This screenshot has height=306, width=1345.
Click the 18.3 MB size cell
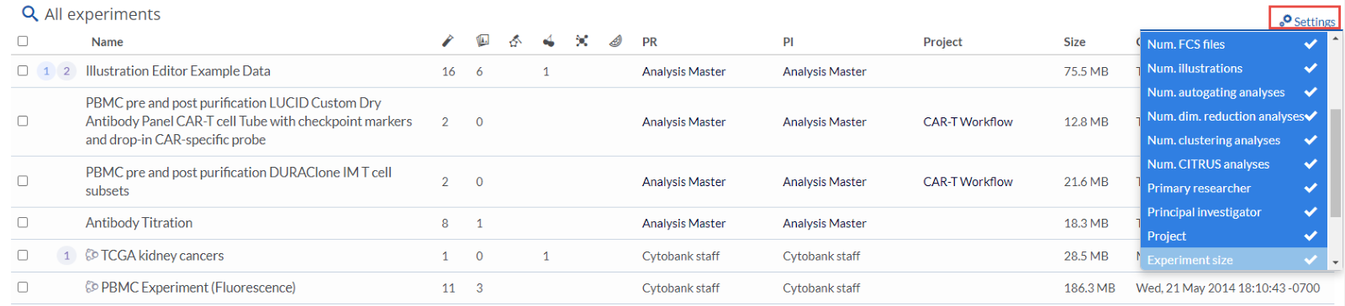pos(1086,223)
